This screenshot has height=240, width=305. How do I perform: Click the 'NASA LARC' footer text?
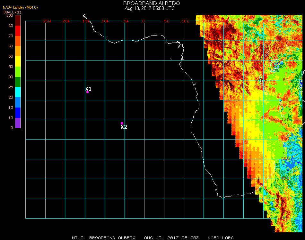pos(221,238)
